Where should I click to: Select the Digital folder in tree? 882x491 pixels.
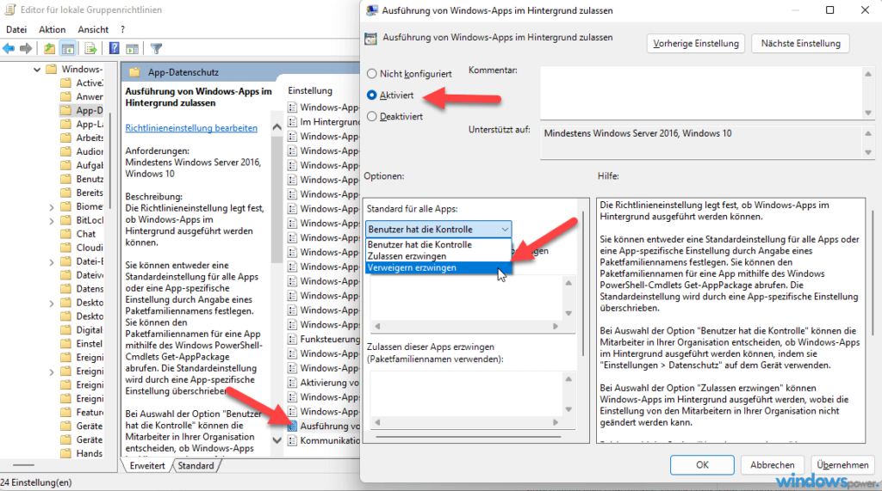point(82,330)
